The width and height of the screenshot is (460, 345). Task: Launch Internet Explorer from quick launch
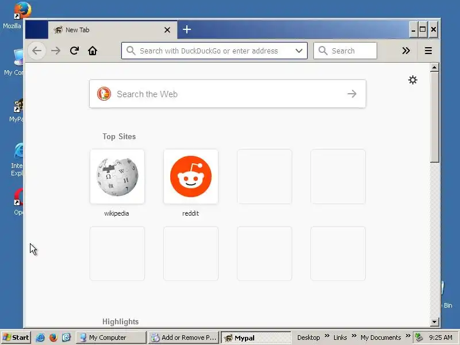(x=40, y=338)
